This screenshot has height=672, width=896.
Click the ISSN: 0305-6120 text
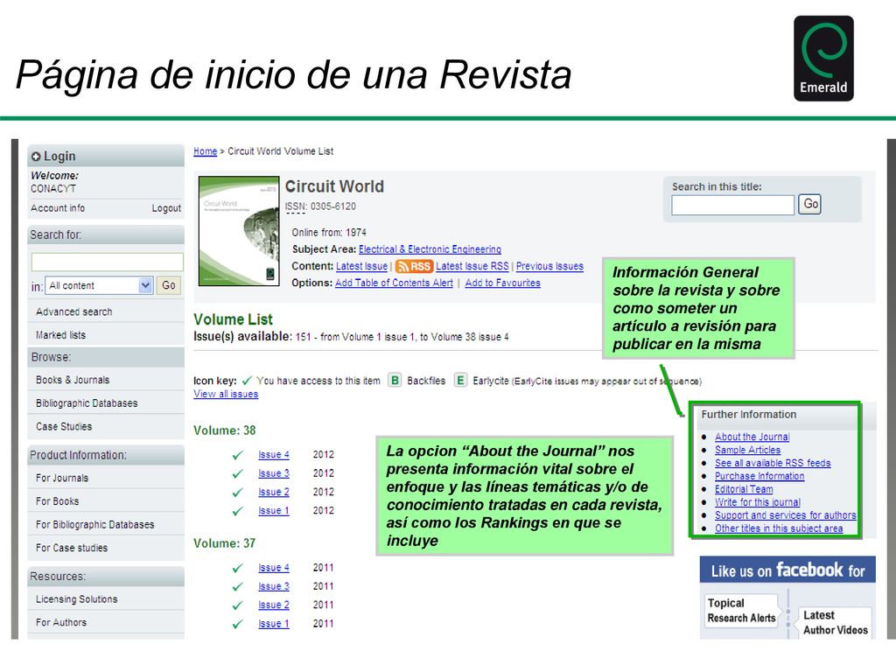[x=320, y=206]
